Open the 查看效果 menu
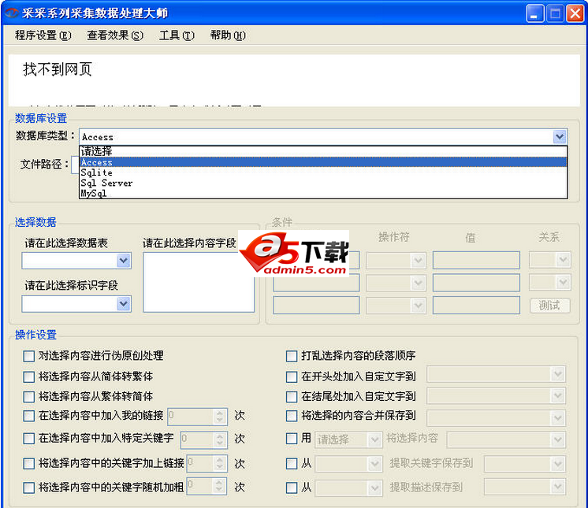 coord(115,35)
